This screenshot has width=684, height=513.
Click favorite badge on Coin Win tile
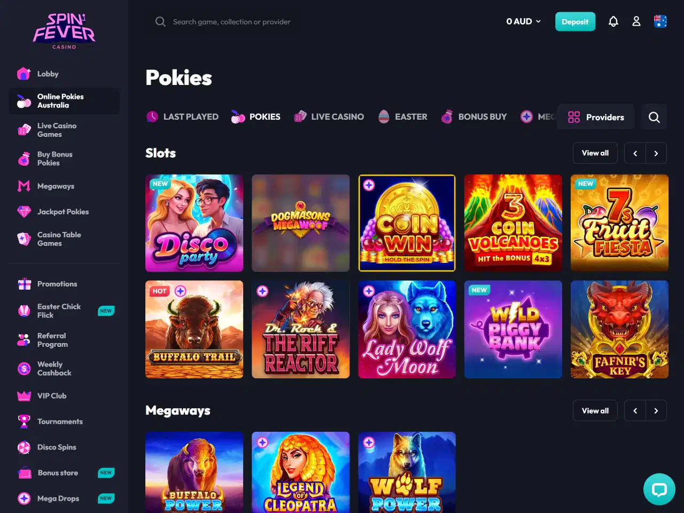(369, 185)
